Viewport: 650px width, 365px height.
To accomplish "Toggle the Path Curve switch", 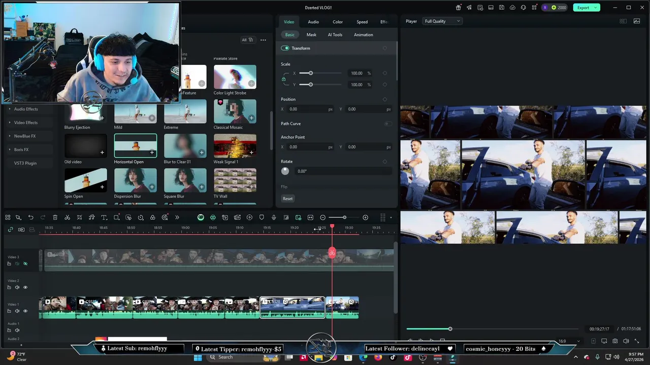I will (388, 124).
